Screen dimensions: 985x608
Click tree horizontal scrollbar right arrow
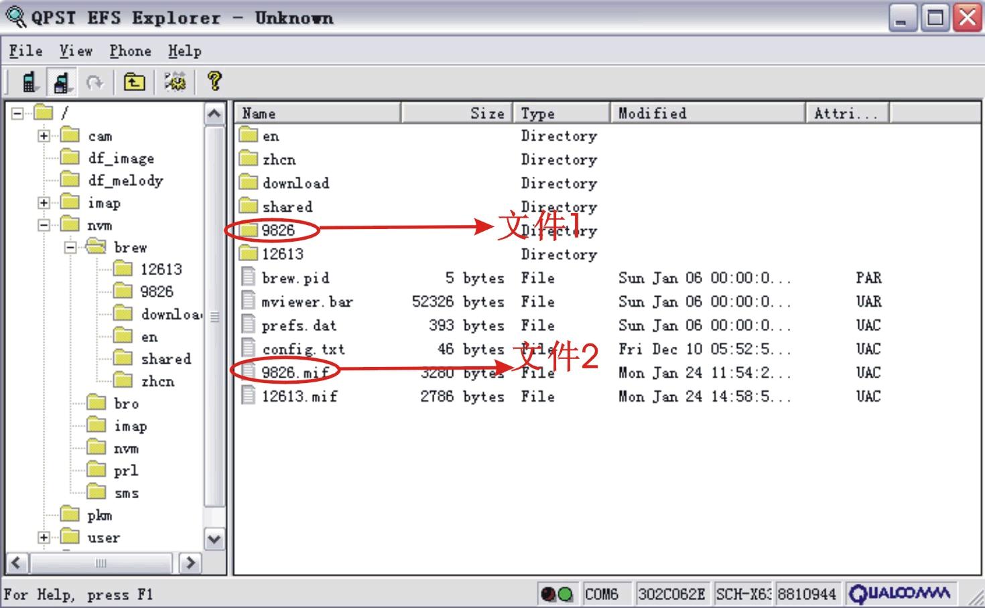point(190,563)
